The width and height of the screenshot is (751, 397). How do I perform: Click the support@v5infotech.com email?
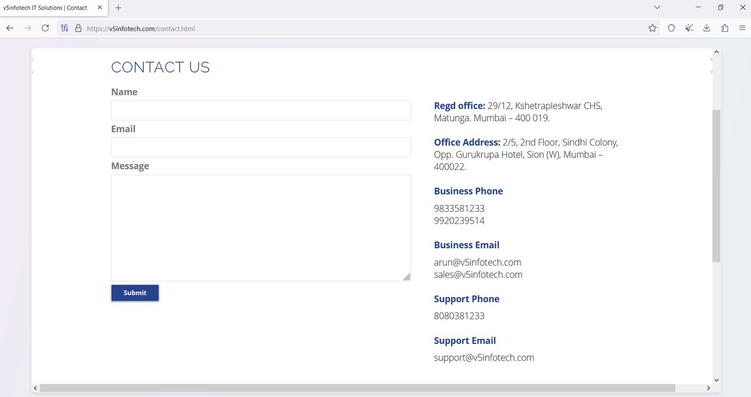(484, 358)
